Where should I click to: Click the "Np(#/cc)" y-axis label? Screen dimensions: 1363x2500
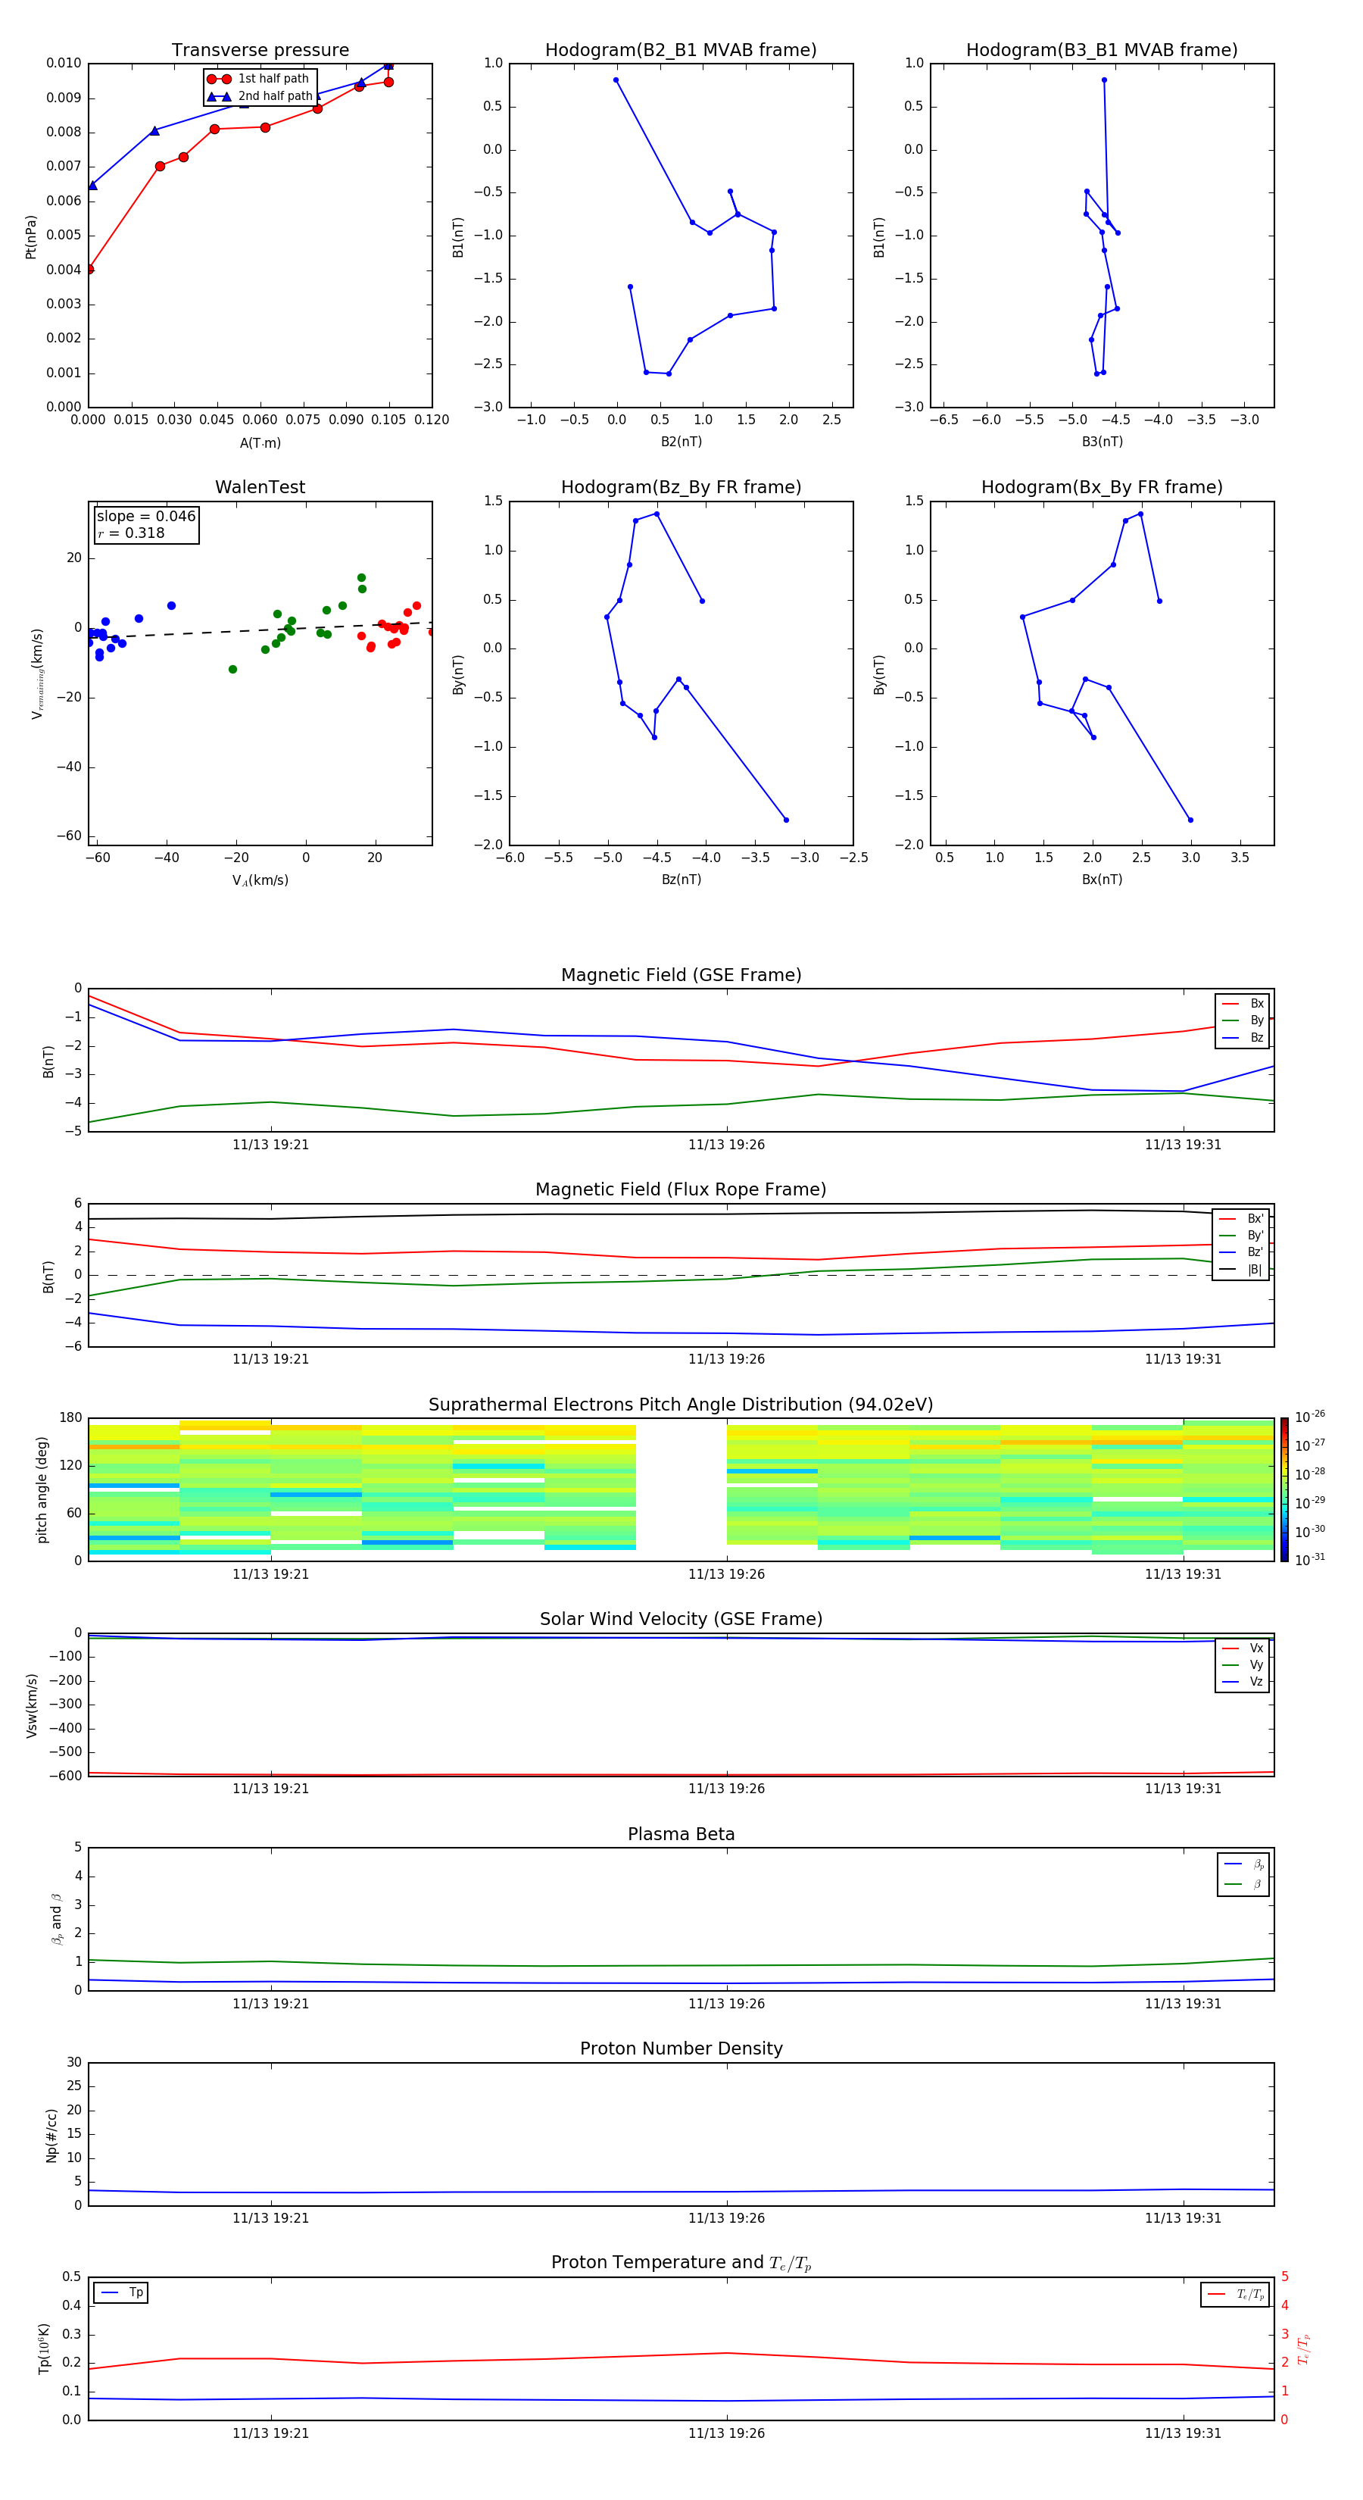[x=51, y=2135]
